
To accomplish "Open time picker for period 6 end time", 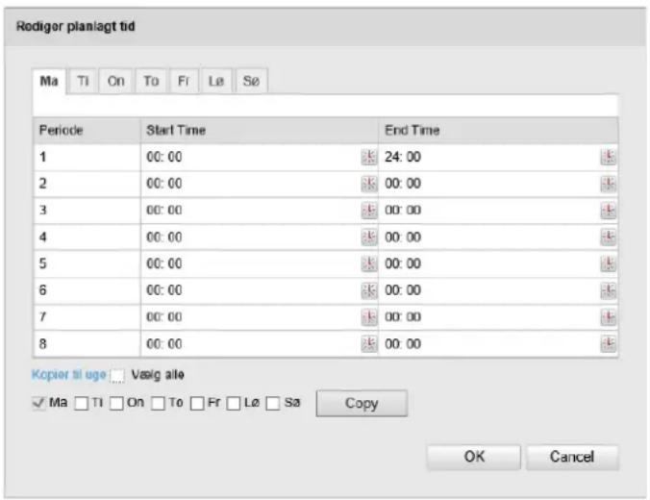I will pos(608,290).
